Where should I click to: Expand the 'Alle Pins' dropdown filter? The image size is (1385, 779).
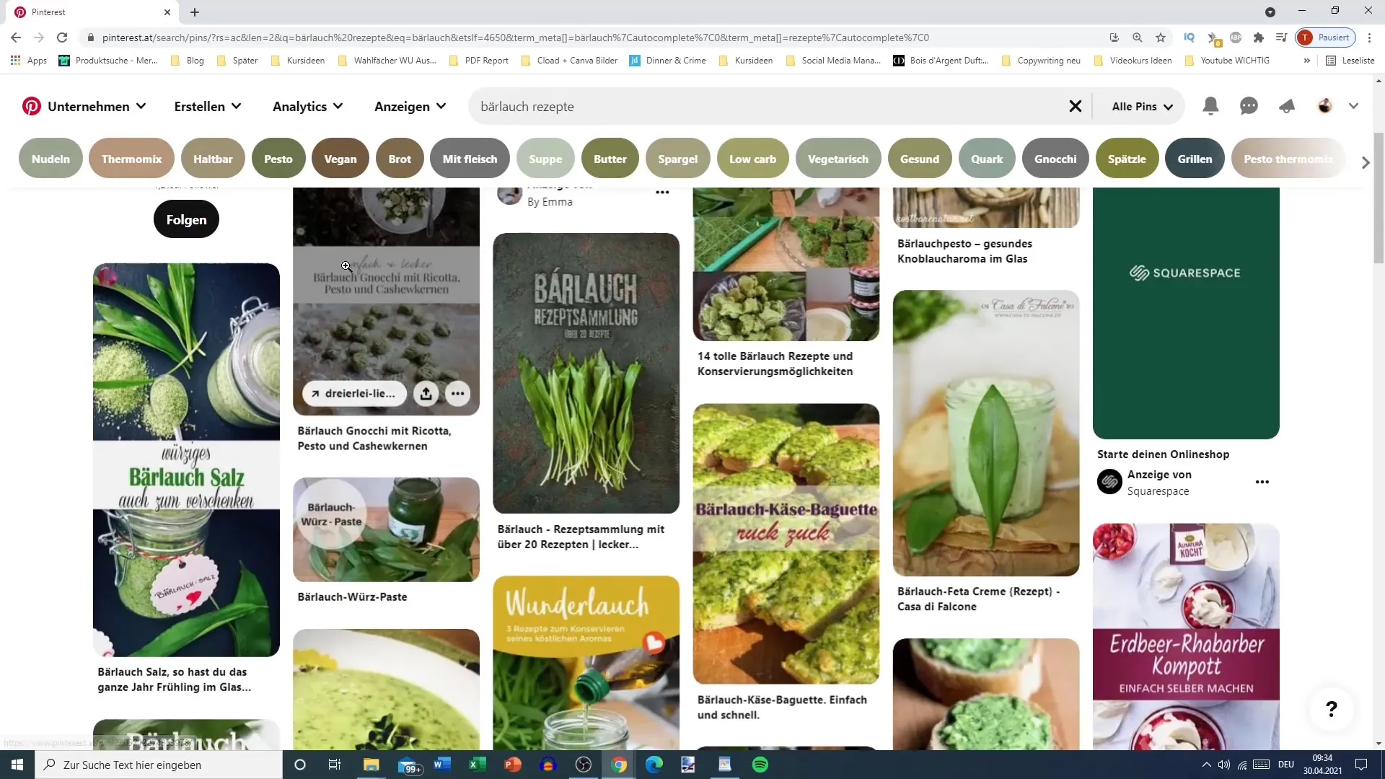[1146, 107]
